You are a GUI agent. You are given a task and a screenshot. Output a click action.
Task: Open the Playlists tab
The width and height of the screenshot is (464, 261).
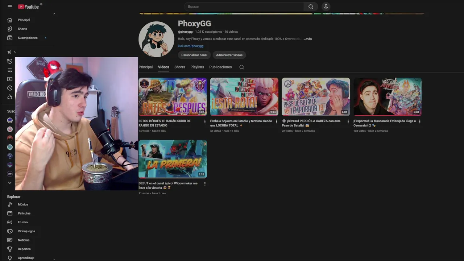tap(197, 67)
